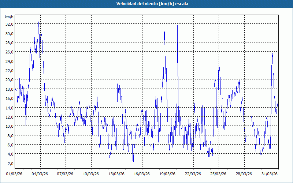Click the 07/03/26 x-axis date
The width and height of the screenshot is (293, 183).
click(66, 174)
